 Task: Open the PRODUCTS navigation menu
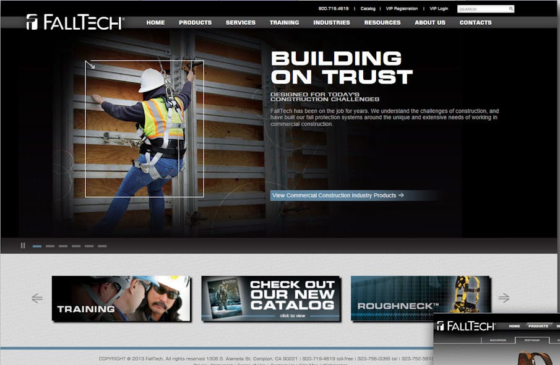coord(195,22)
